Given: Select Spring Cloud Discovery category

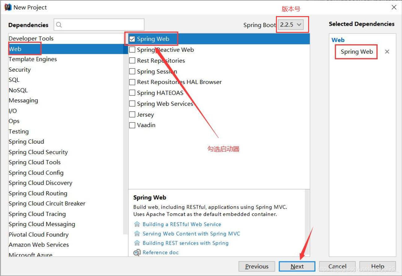Looking at the screenshot, I should click(66, 183).
